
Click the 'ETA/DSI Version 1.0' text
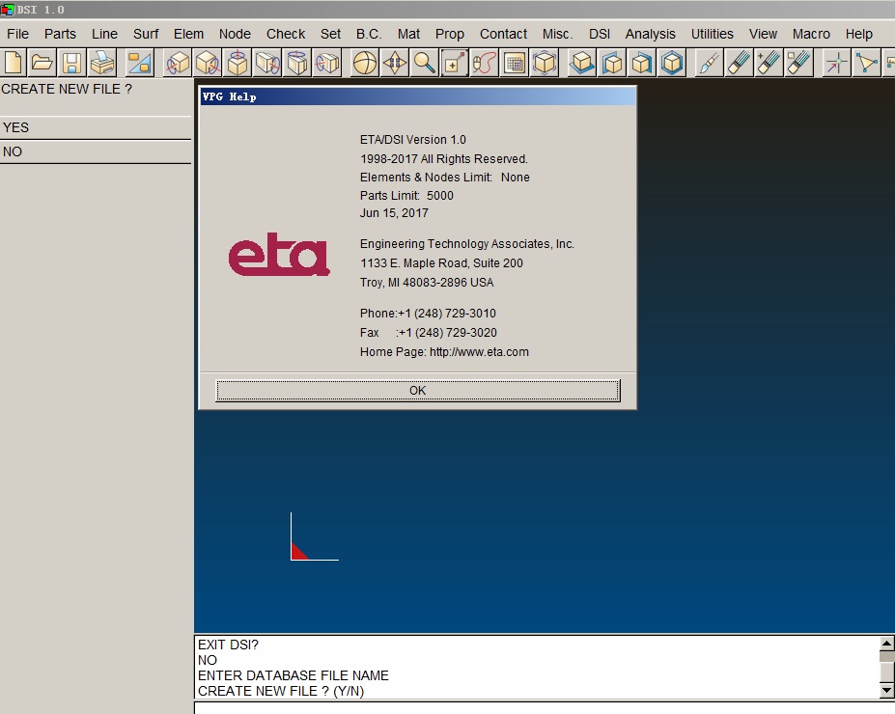click(x=412, y=140)
